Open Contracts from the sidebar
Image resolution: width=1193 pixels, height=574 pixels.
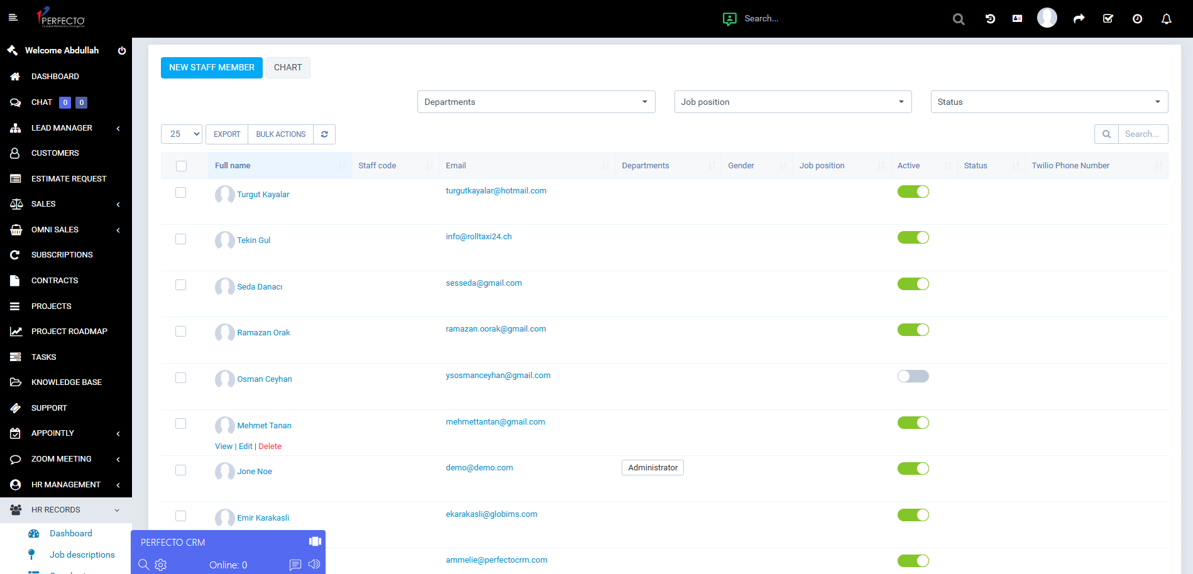[66, 281]
